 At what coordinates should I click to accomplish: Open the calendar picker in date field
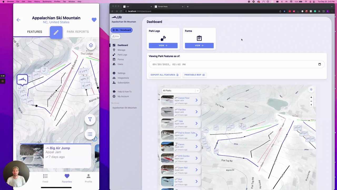(319, 64)
